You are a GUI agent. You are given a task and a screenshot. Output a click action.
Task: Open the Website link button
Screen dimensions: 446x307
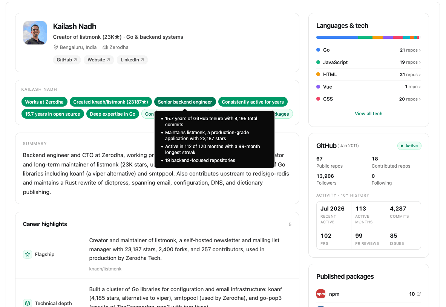tap(99, 60)
